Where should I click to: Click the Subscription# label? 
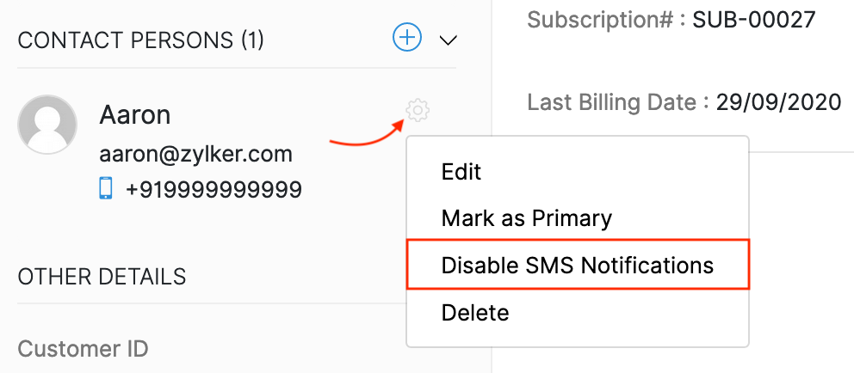605,20
